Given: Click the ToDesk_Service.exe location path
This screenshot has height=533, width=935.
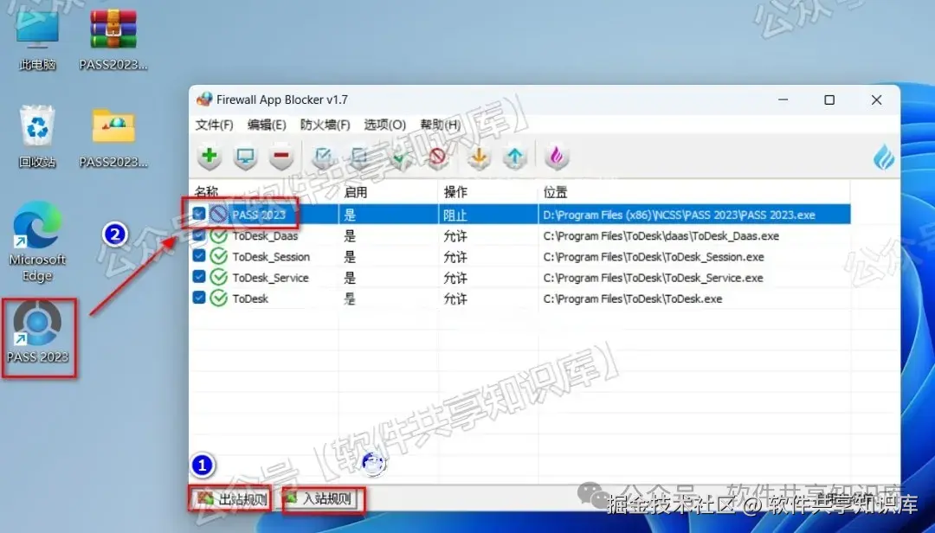Looking at the screenshot, I should (x=653, y=278).
